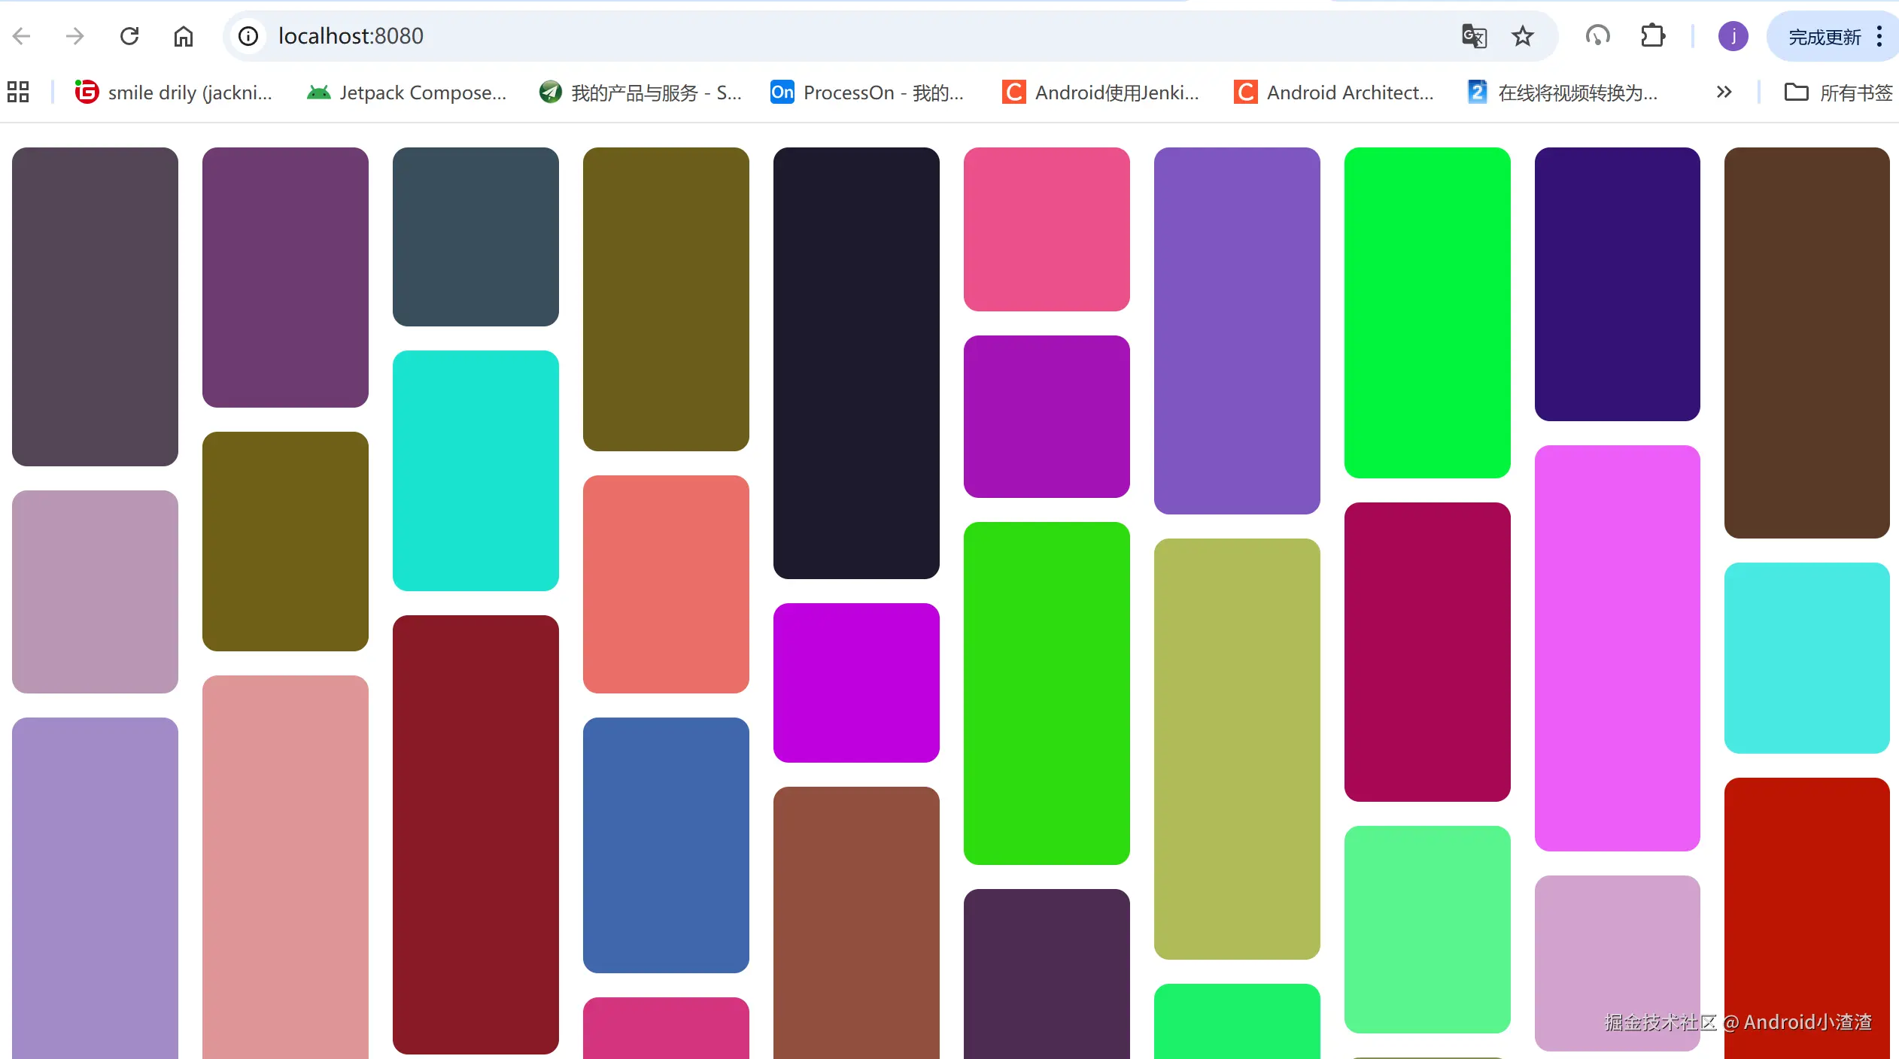Open the 所有书签 bookmarks folder
Viewport: 1899px width, 1059px height.
[x=1838, y=93]
